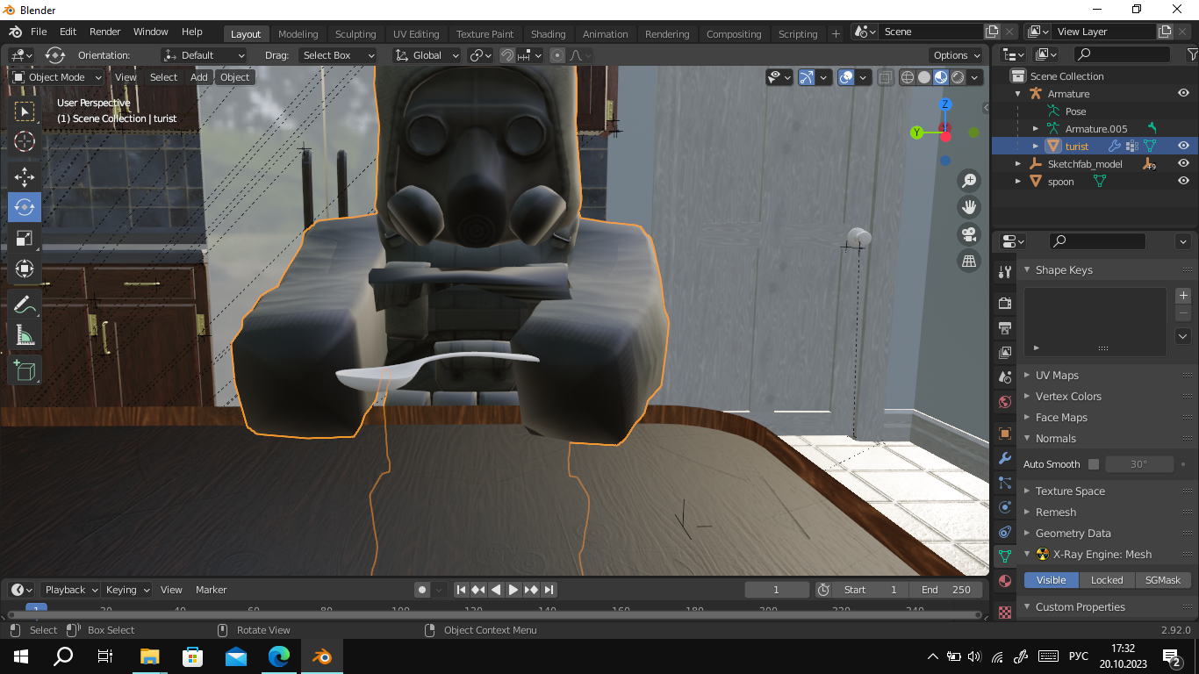Click the timeline frame scrubber bar

tap(492, 611)
